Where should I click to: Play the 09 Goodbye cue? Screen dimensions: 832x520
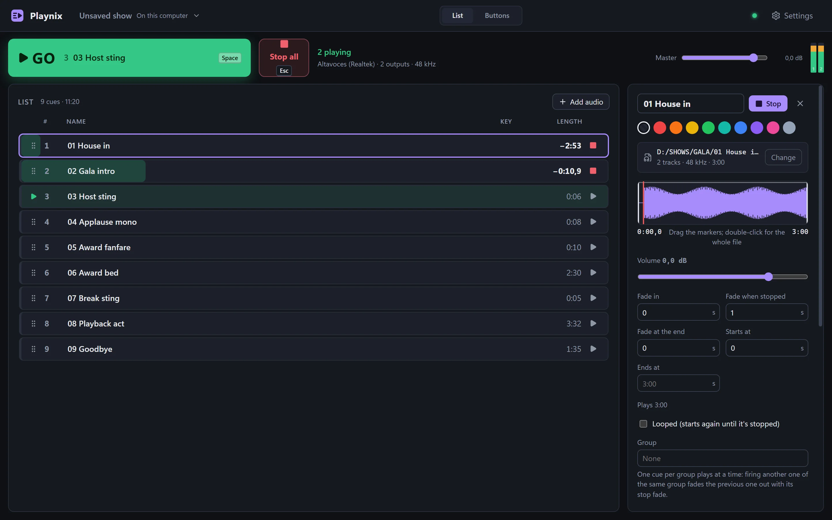593,349
